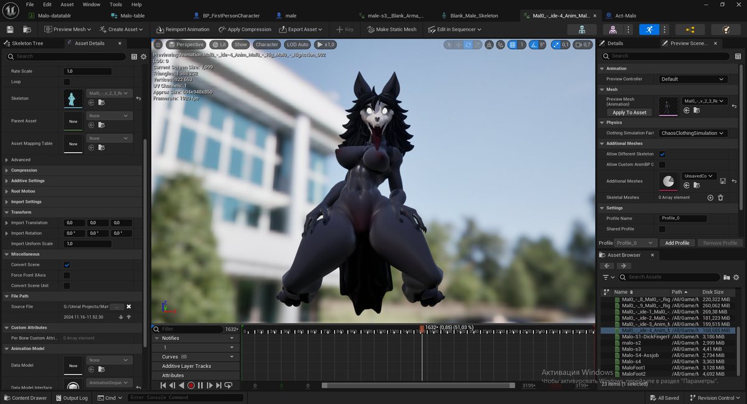Uncheck Allow Different Skeleton
747x404 pixels.
(662, 154)
